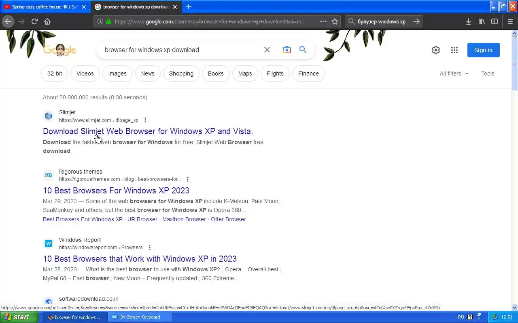
Task: Open the Flights results filter
Action: click(275, 73)
